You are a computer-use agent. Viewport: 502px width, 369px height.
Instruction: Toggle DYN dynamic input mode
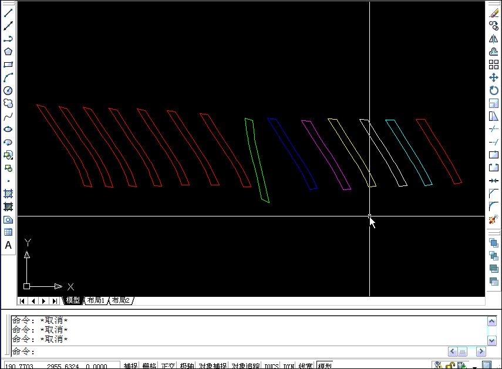[x=290, y=364]
